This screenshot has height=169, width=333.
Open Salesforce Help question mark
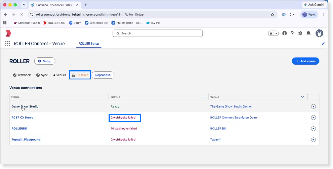coord(292,33)
